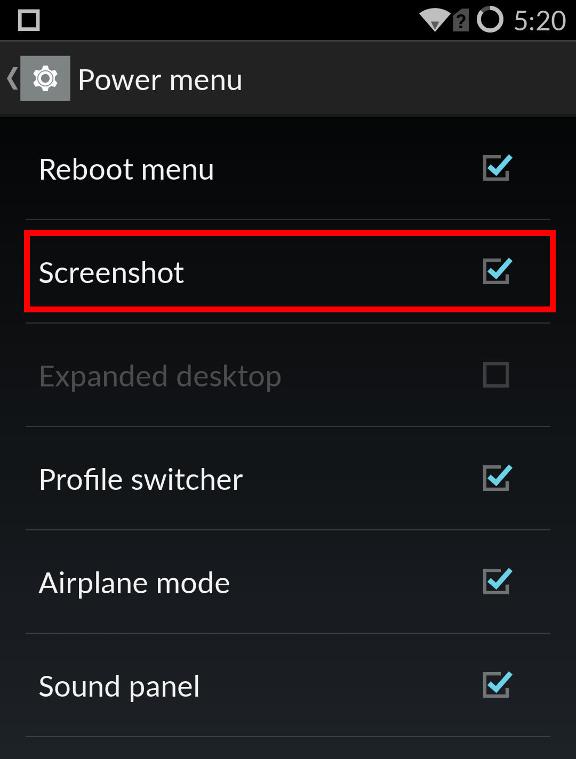Go back using the left chevron arrow

coord(12,78)
